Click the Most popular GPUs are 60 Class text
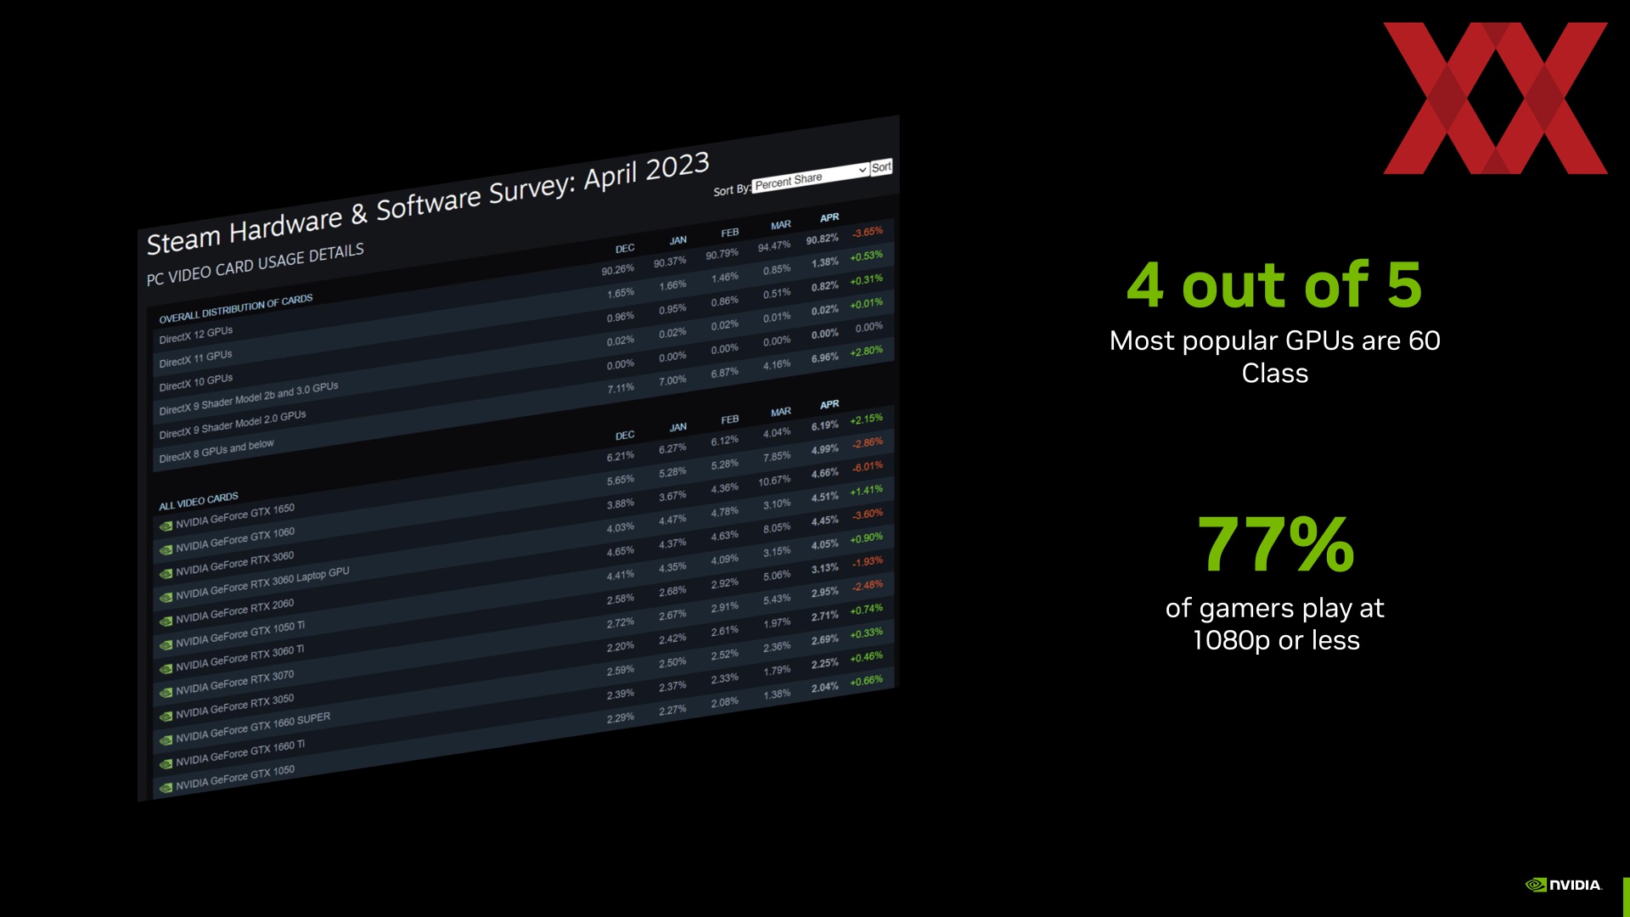 click(1274, 357)
